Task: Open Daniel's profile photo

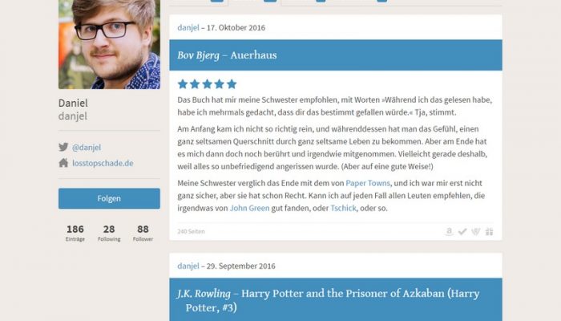Action: (x=109, y=44)
